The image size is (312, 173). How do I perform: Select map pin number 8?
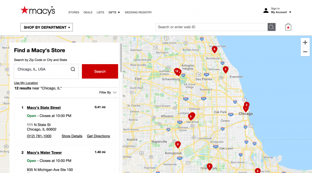point(214,50)
